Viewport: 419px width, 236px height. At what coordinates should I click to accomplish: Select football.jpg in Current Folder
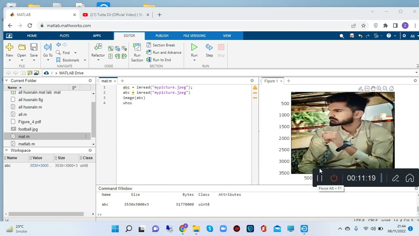(x=28, y=129)
